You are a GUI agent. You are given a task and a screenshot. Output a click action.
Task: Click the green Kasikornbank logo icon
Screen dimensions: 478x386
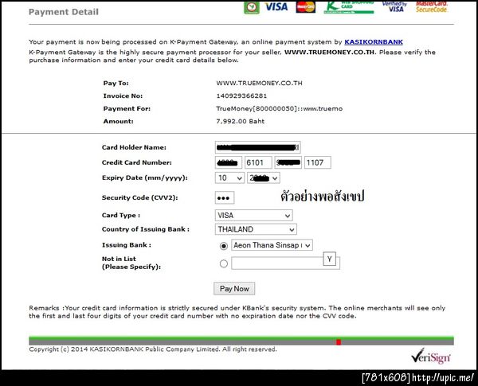tap(252, 7)
